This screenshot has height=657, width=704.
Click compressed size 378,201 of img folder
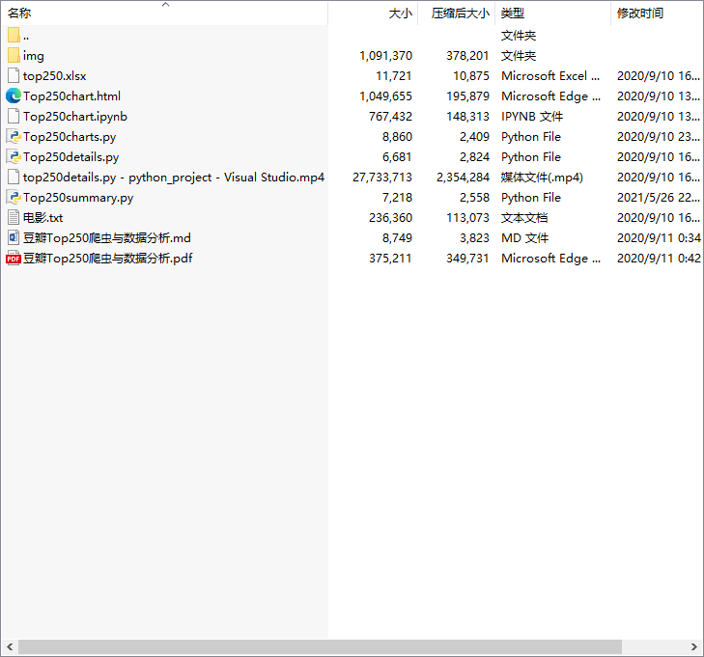467,56
